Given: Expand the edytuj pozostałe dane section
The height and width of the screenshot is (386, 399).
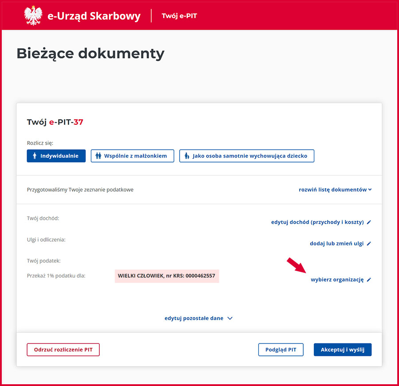Looking at the screenshot, I should click(198, 318).
